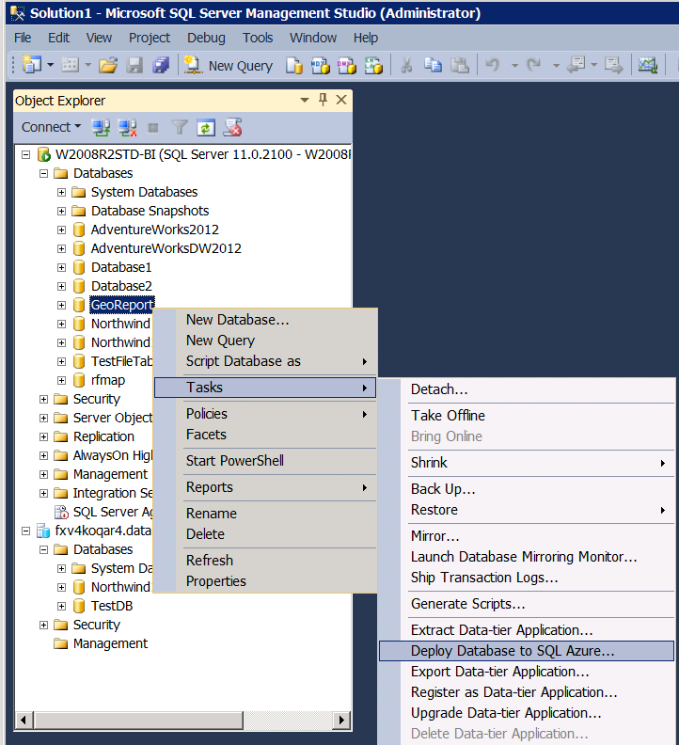
Task: Click the Save disk icon
Action: [x=134, y=65]
